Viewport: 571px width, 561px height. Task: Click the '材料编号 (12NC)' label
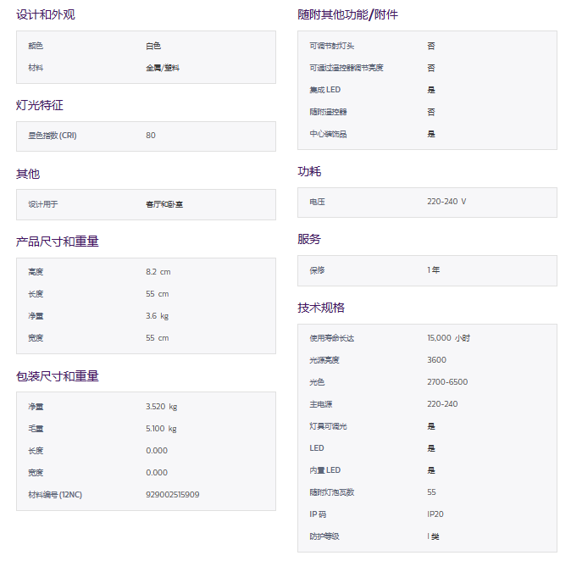55,495
